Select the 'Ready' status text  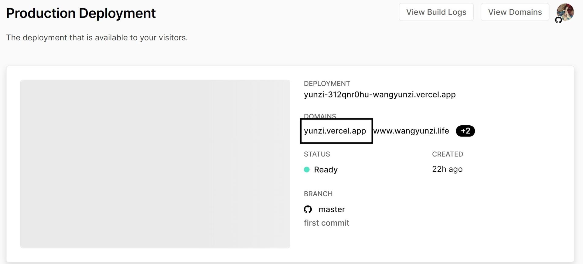pyautogui.click(x=326, y=170)
